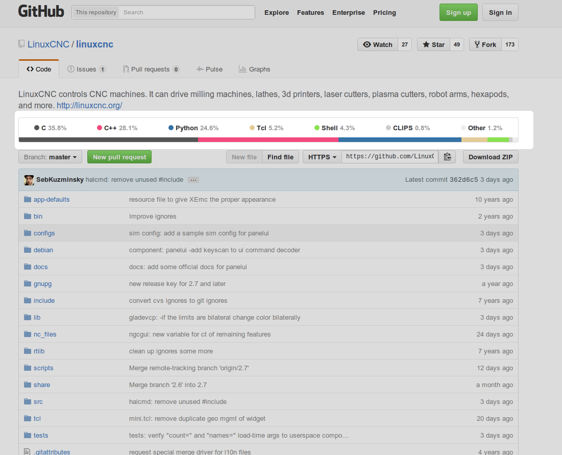Image resolution: width=562 pixels, height=455 pixels.
Task: Click the app-defaults folder icon
Action: 28,199
